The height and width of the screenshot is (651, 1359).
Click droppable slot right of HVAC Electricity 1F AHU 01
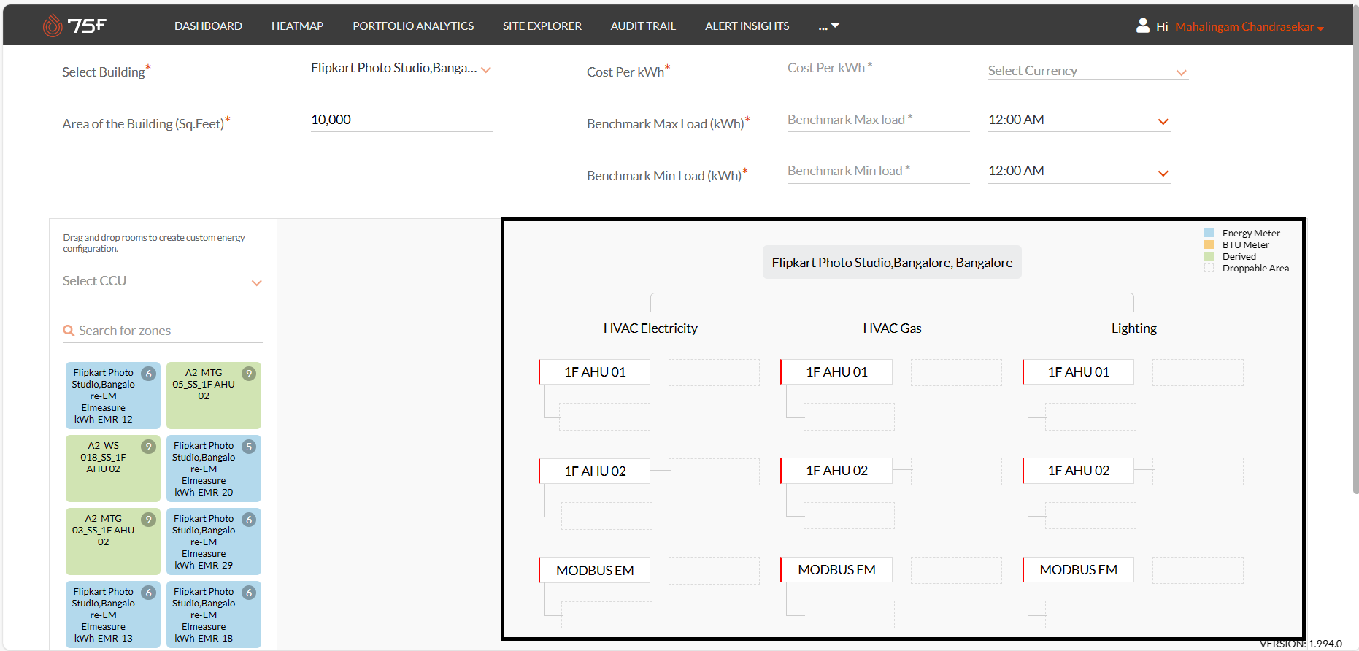click(714, 372)
